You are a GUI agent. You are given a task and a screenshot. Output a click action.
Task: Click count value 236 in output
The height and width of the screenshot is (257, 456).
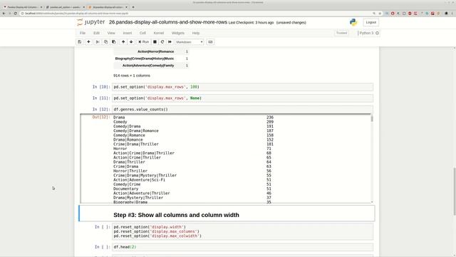click(x=270, y=117)
